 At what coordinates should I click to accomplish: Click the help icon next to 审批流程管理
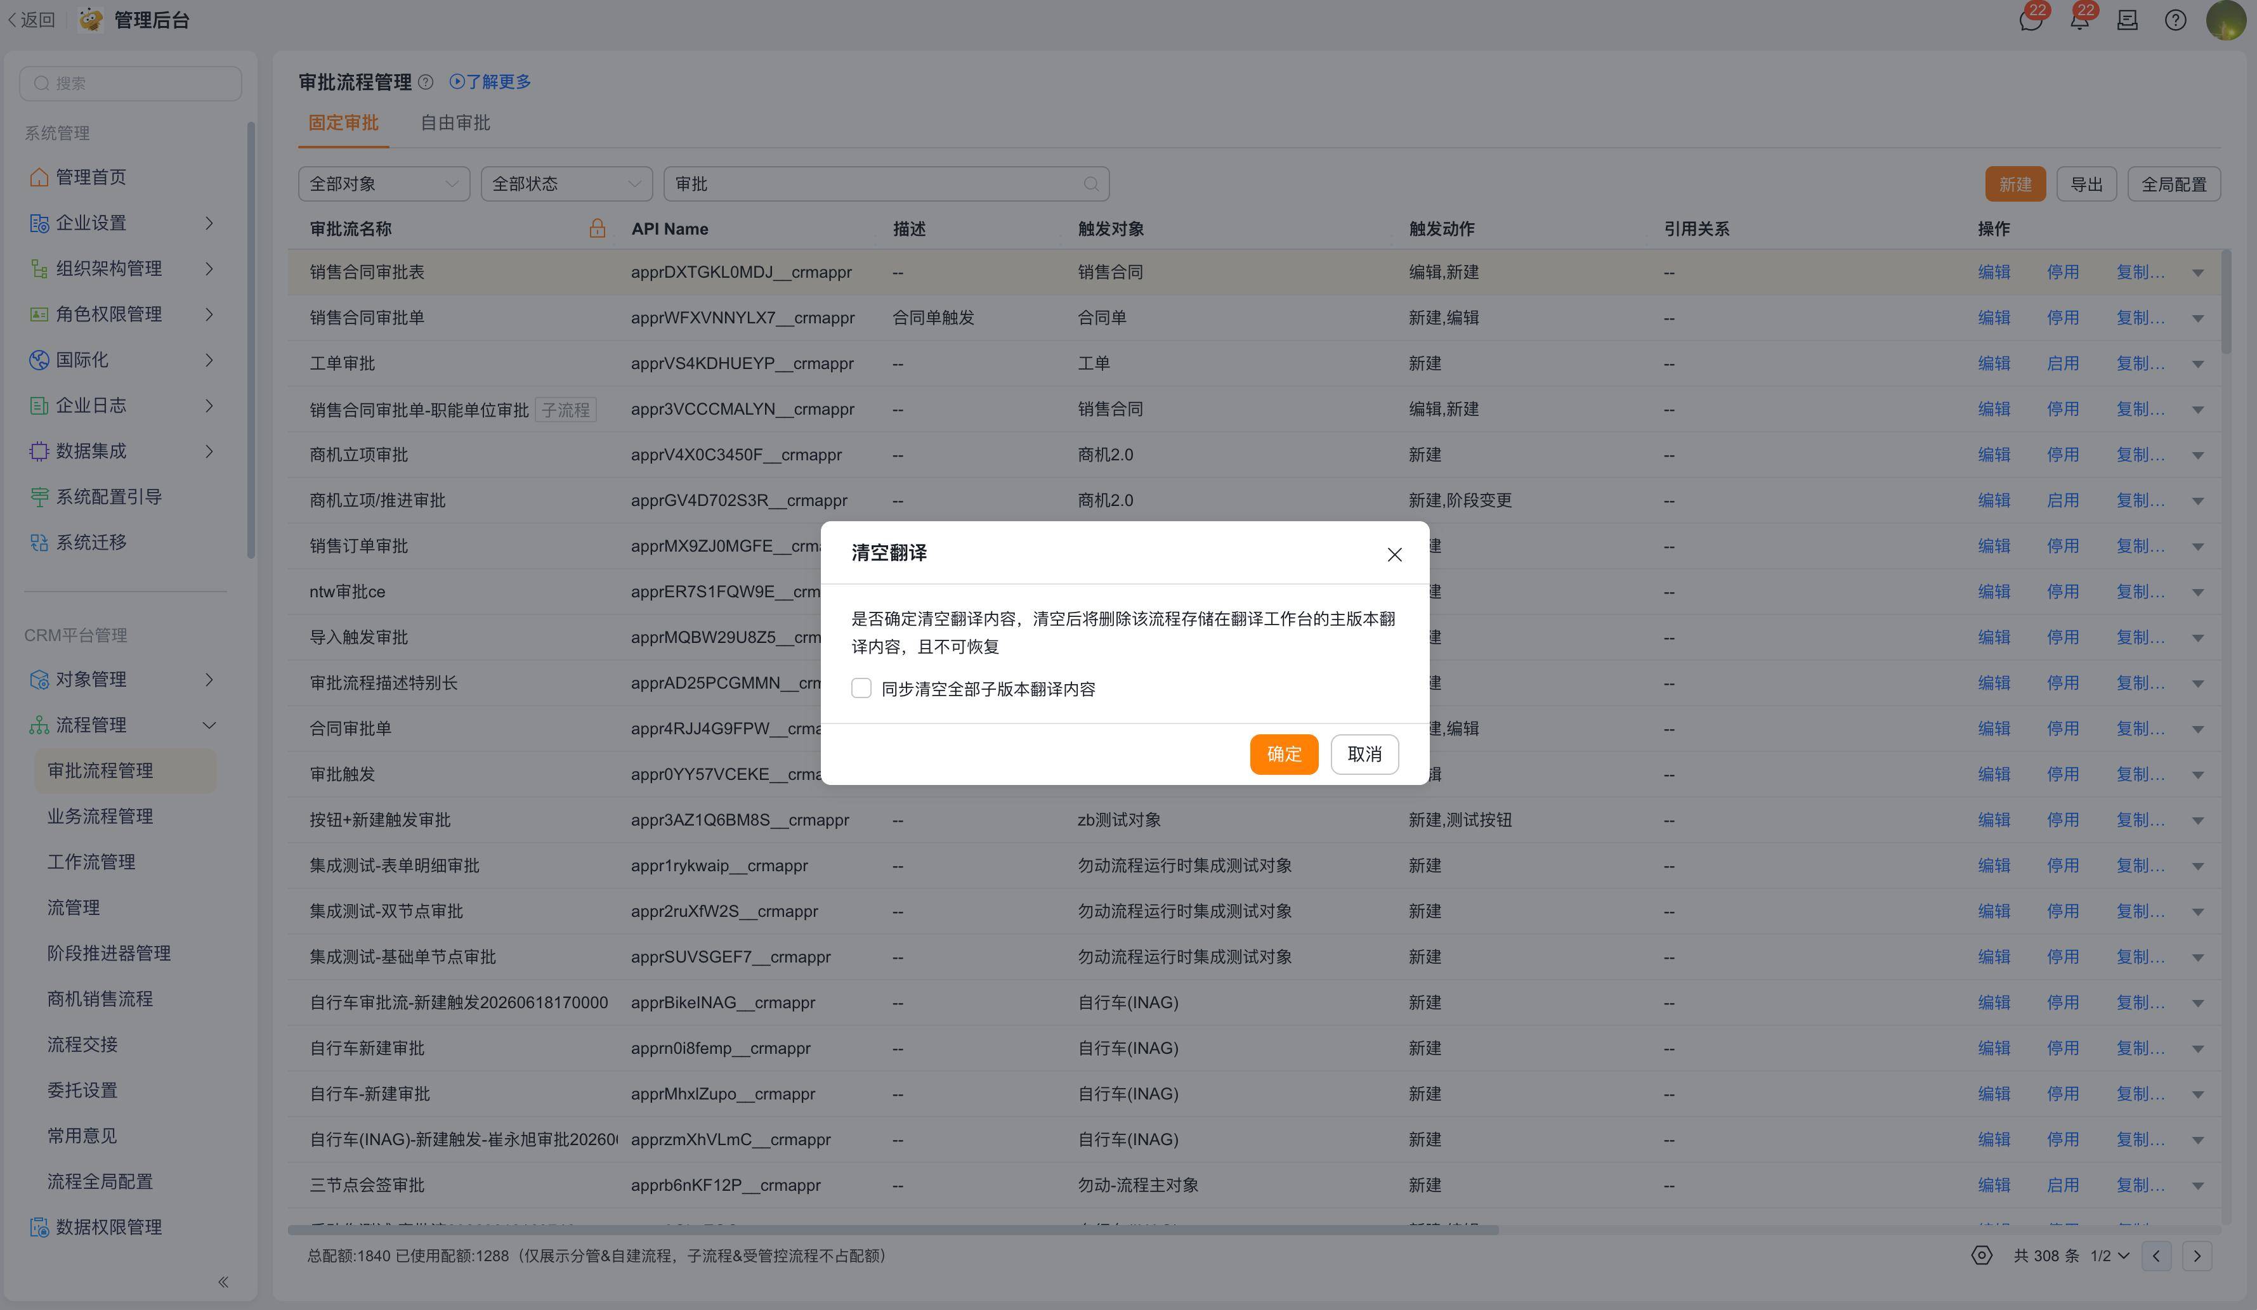tap(426, 82)
